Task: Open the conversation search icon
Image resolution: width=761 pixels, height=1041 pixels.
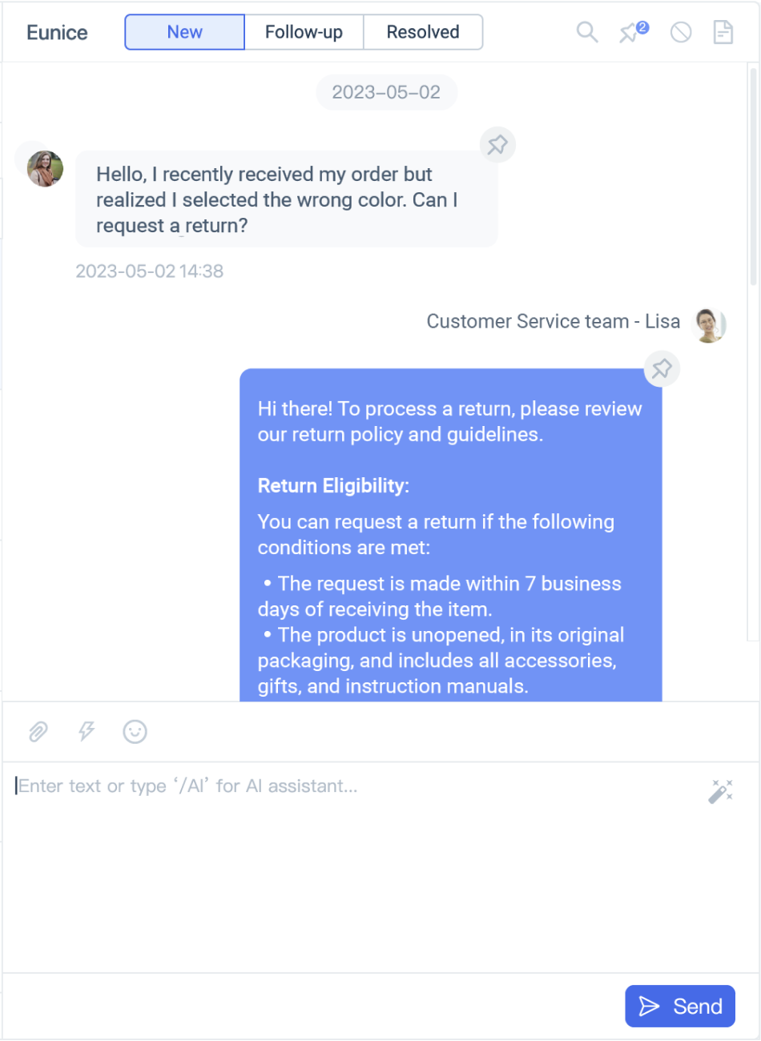Action: coord(587,32)
